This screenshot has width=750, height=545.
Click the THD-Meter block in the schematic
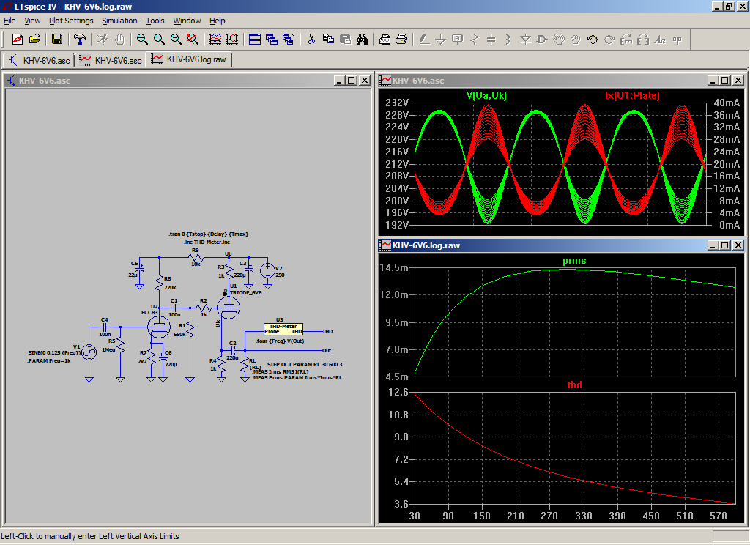(x=283, y=329)
